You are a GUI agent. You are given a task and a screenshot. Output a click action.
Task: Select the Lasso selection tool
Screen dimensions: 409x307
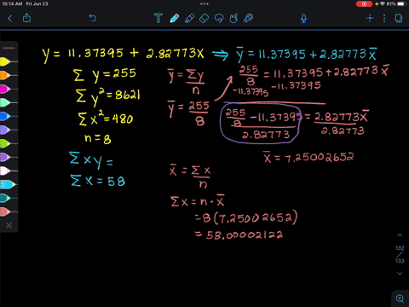[219, 19]
